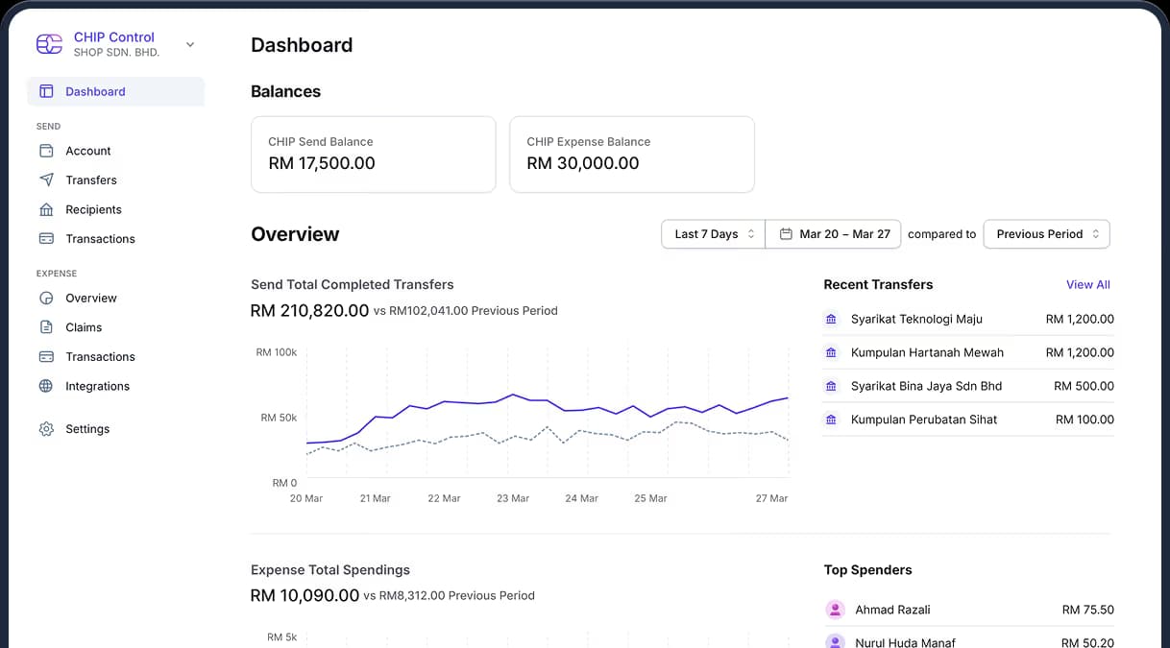Select the Ahmad Razali spender name

point(892,610)
